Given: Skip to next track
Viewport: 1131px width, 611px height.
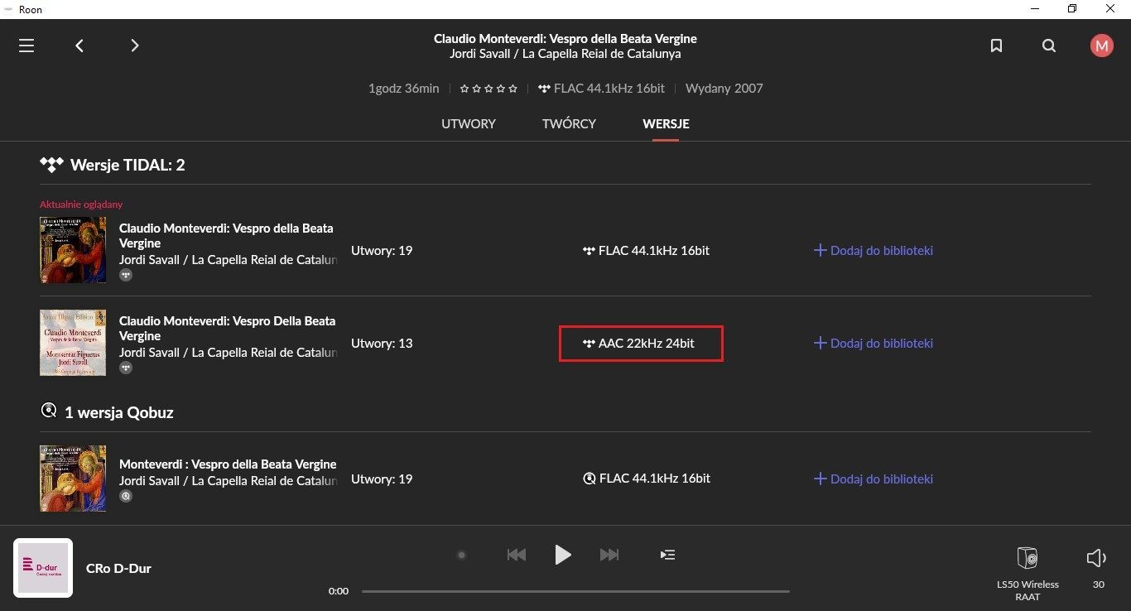Looking at the screenshot, I should [x=609, y=555].
